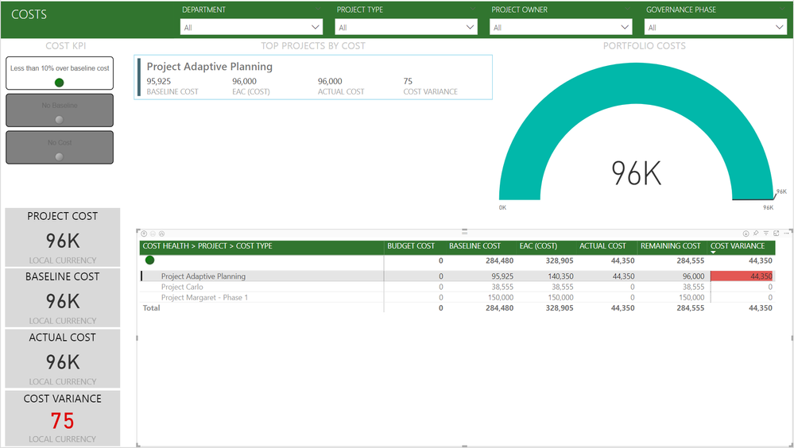Select the 'No Baseline' KPI filter
The width and height of the screenshot is (794, 448).
[60, 110]
